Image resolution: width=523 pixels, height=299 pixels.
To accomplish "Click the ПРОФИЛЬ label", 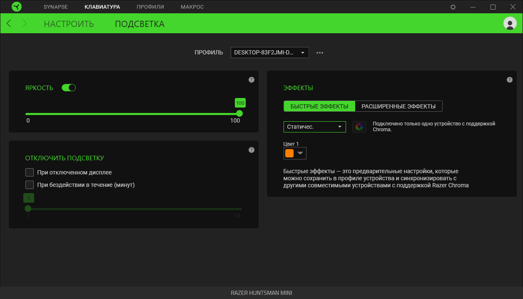I will [209, 53].
